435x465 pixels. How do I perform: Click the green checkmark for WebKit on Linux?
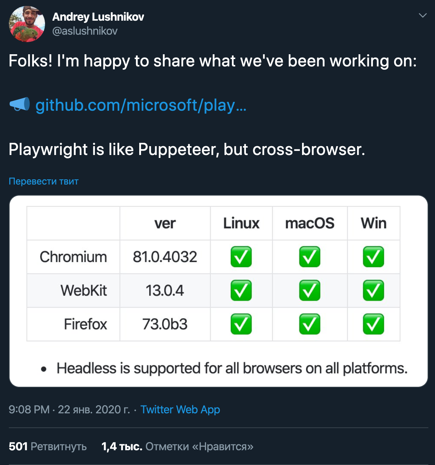click(x=241, y=290)
